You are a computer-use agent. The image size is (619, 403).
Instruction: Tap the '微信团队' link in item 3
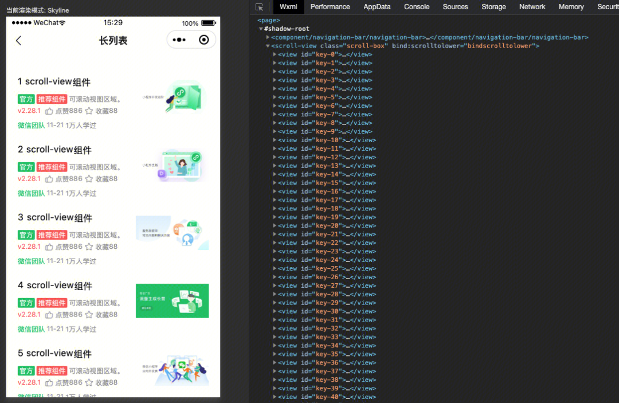(31, 261)
